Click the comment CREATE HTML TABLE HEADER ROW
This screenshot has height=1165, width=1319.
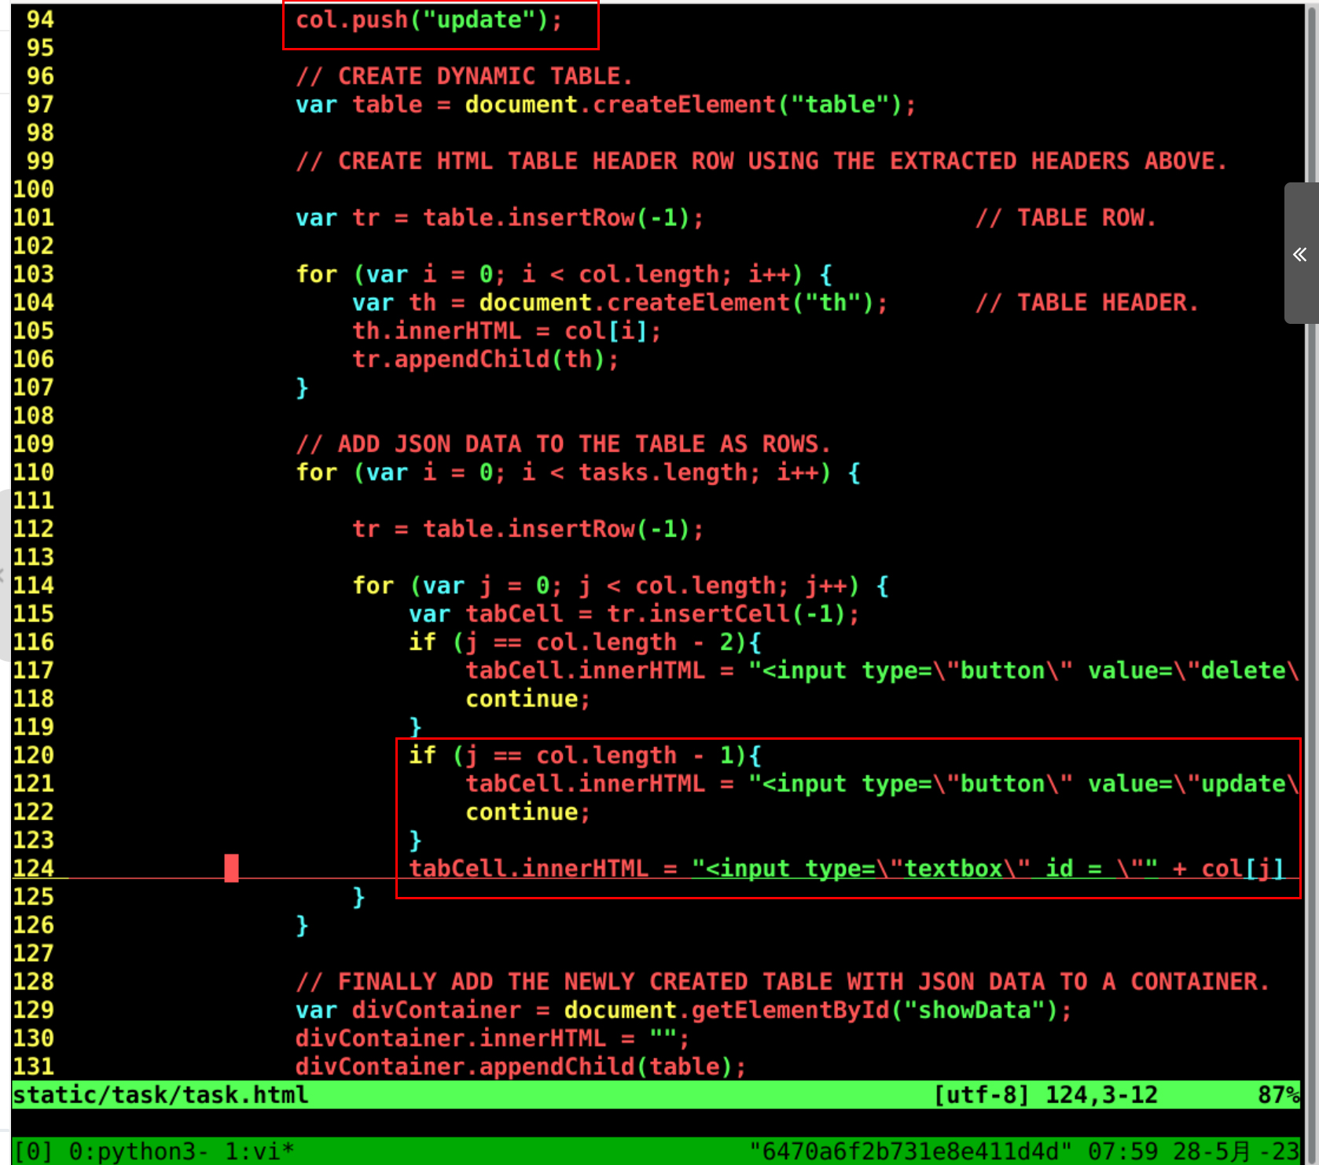(x=761, y=161)
